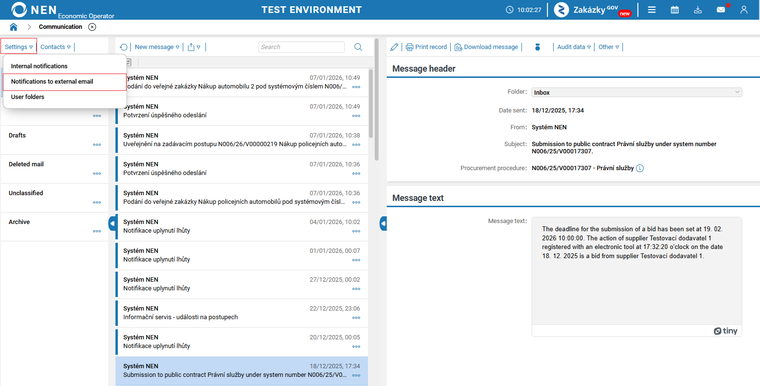Click procurement procedure info icon
Viewport: 760px width, 386px height.
click(640, 168)
